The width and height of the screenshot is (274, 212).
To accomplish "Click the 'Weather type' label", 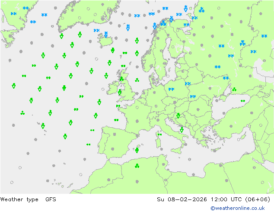I will tap(19, 199).
